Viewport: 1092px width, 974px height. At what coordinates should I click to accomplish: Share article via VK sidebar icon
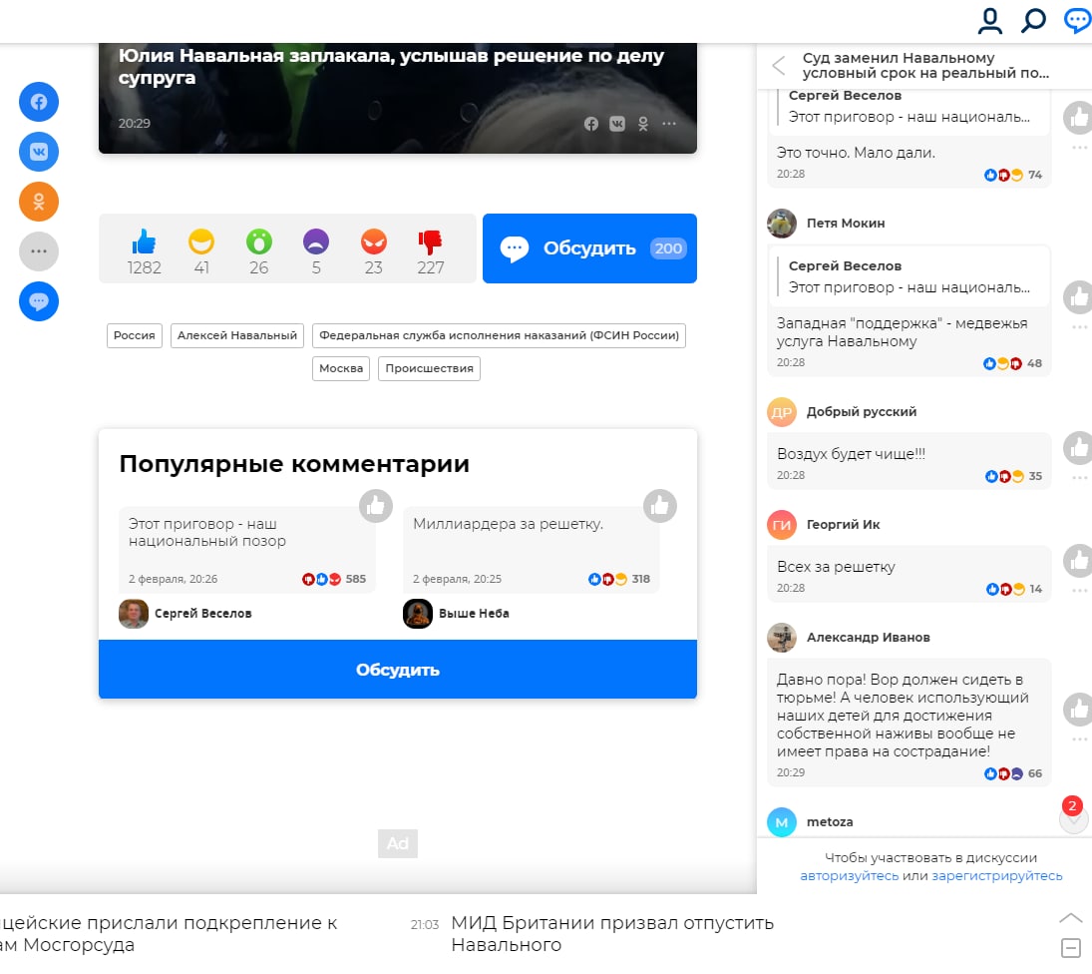pos(39,152)
